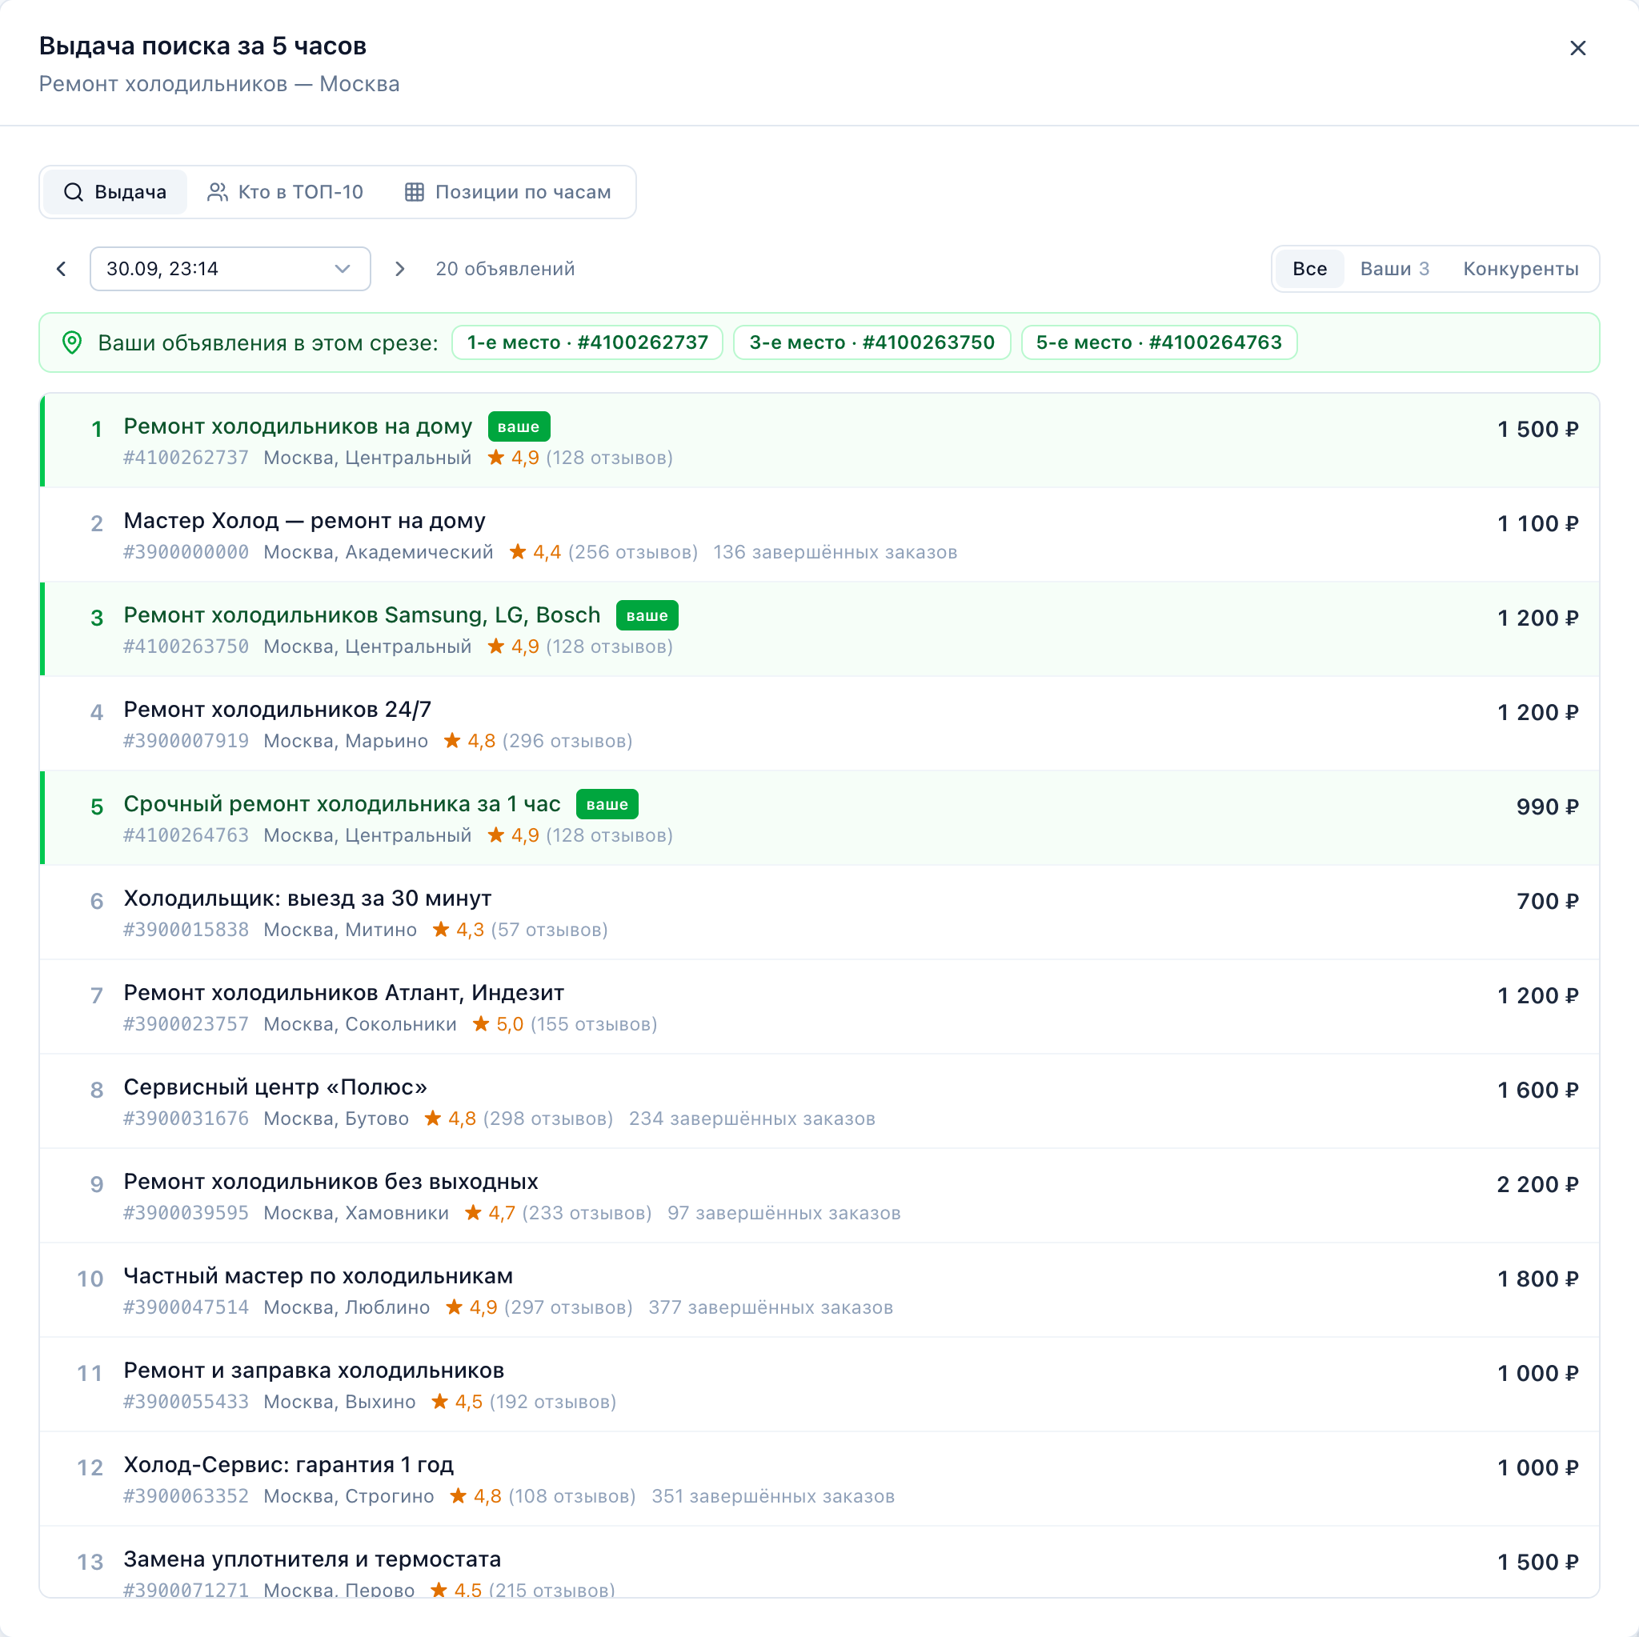Screen dimensions: 1639x1637
Task: Click the 20 объявлений counter
Action: coord(505,269)
